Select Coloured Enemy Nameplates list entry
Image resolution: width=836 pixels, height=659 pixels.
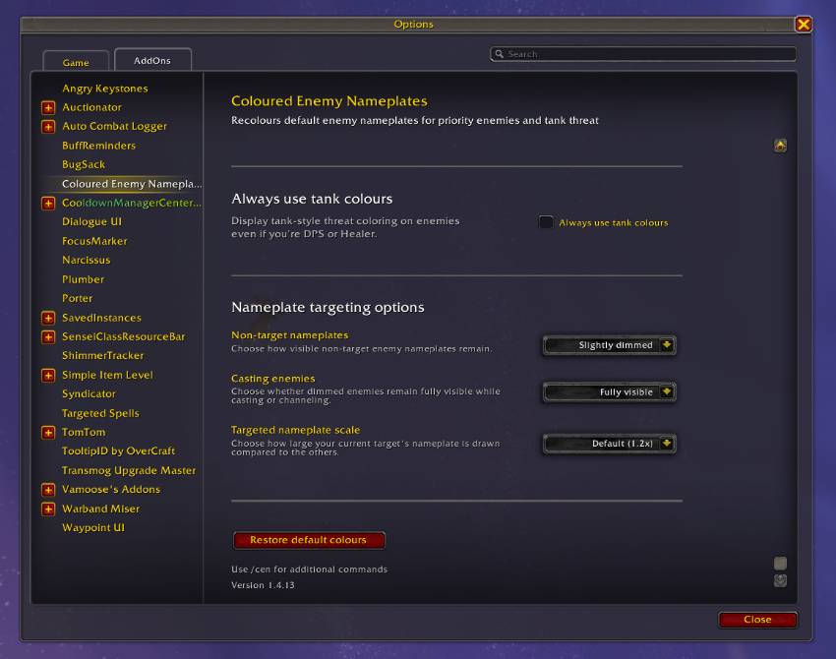pos(132,184)
